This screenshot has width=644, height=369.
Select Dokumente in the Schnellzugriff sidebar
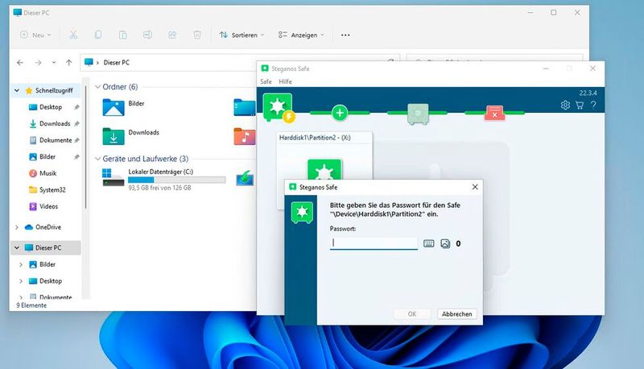(56, 140)
